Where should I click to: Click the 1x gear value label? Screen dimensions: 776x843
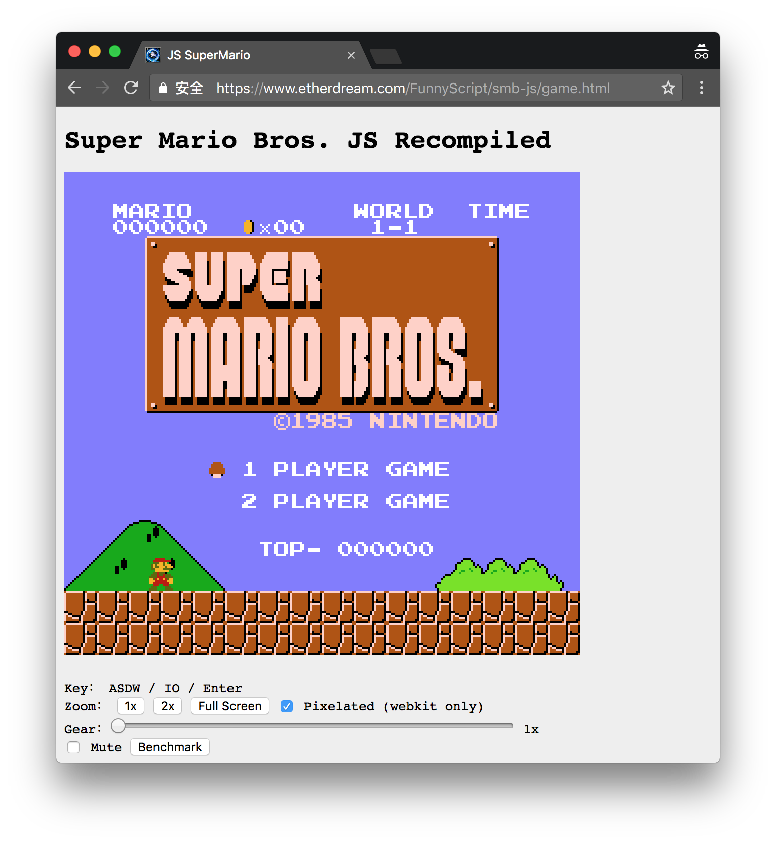click(x=531, y=729)
